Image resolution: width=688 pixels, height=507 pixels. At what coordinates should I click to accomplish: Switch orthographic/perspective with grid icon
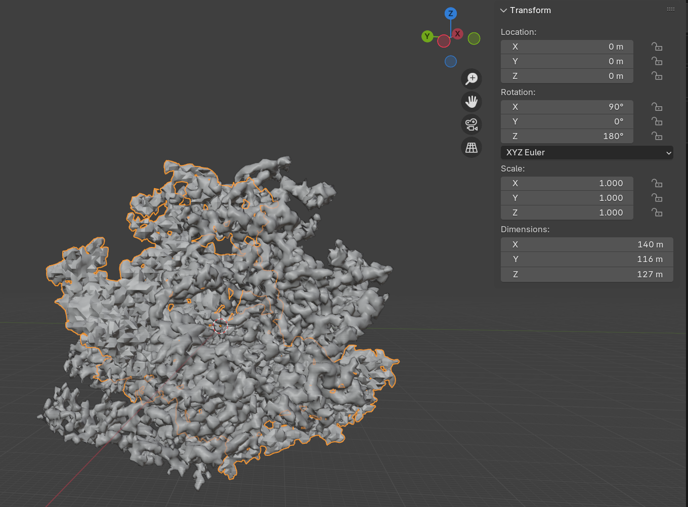click(x=471, y=147)
